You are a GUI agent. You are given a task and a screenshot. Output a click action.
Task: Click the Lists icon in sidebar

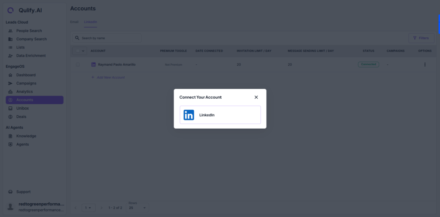click(x=10, y=47)
